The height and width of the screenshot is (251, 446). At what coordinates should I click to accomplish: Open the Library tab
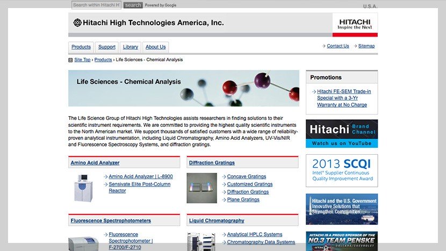coord(131,47)
